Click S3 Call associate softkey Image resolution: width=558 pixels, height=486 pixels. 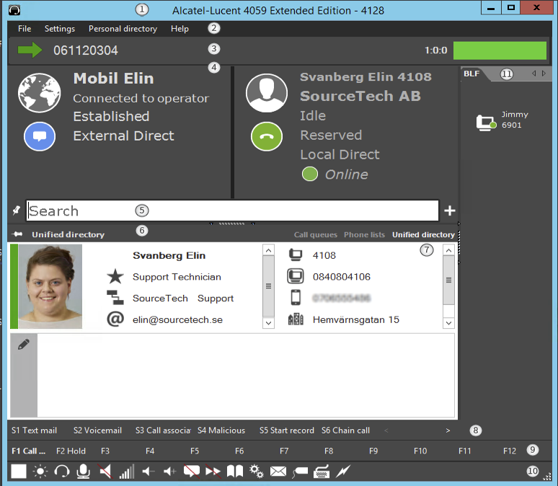click(163, 430)
